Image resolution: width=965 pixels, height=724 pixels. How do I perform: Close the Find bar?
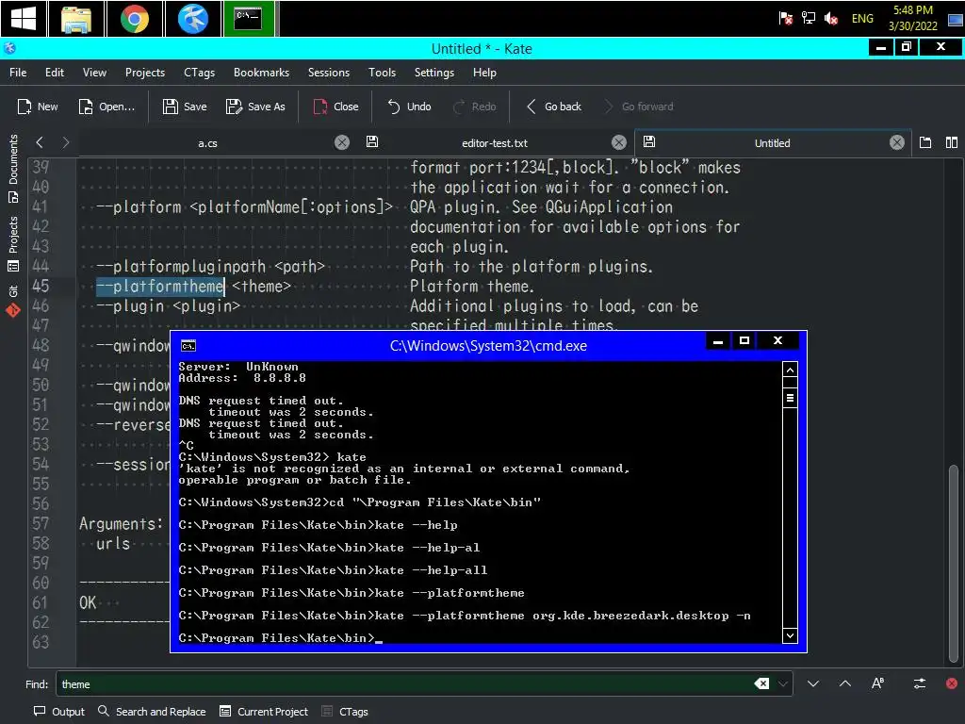(x=952, y=683)
